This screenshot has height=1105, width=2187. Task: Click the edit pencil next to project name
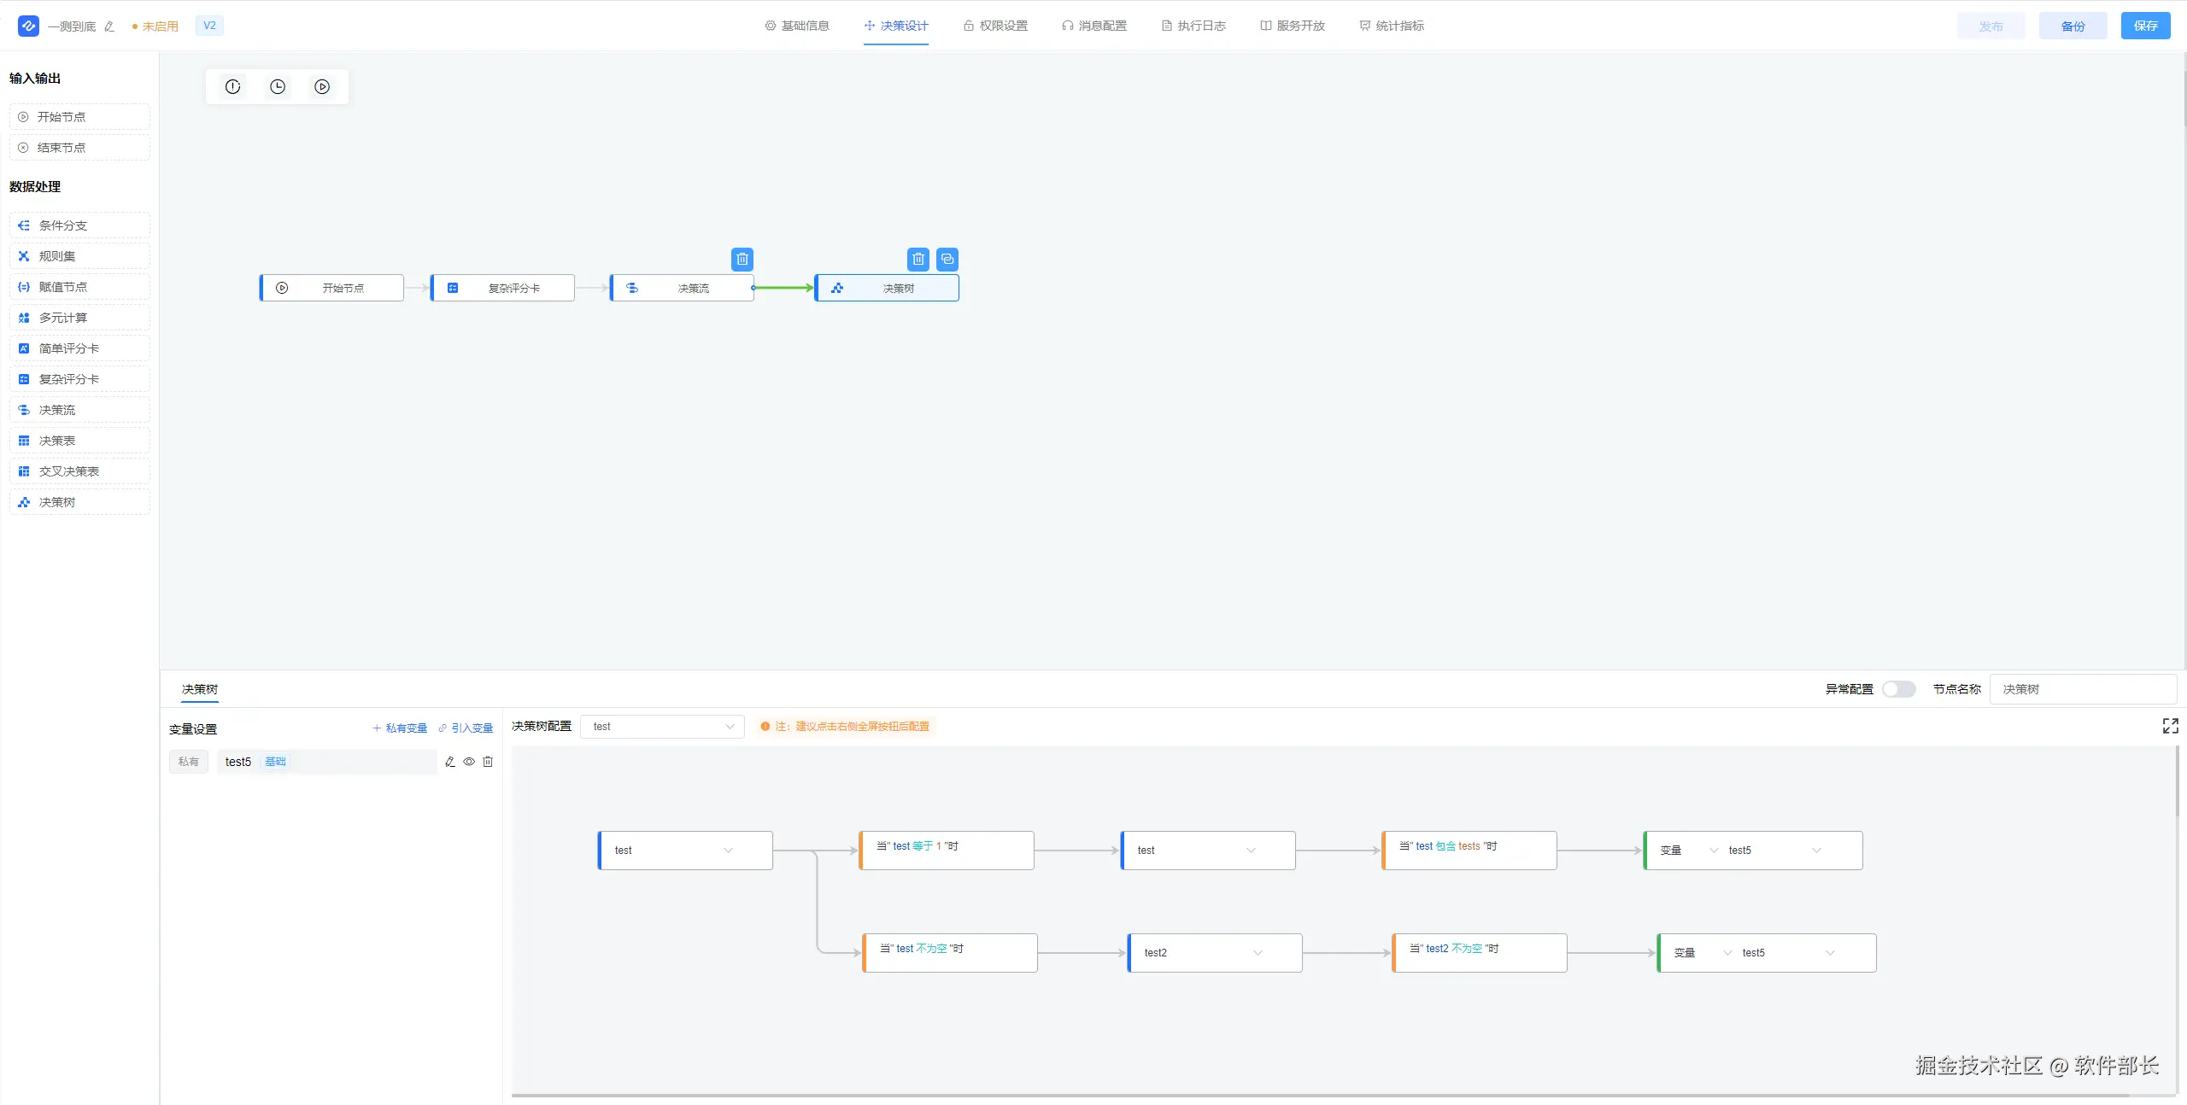109,26
